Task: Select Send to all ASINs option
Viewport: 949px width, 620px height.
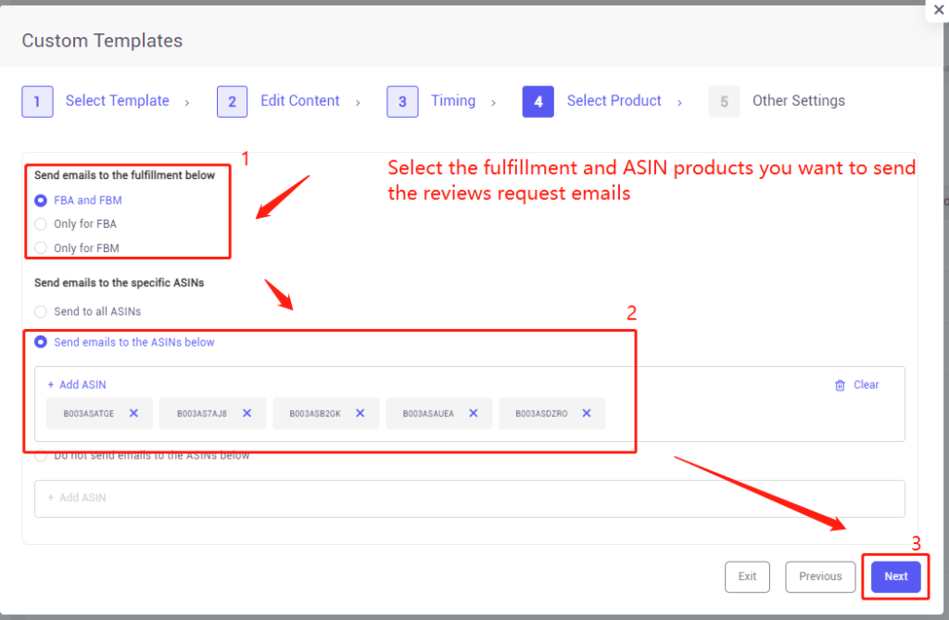Action: [41, 311]
